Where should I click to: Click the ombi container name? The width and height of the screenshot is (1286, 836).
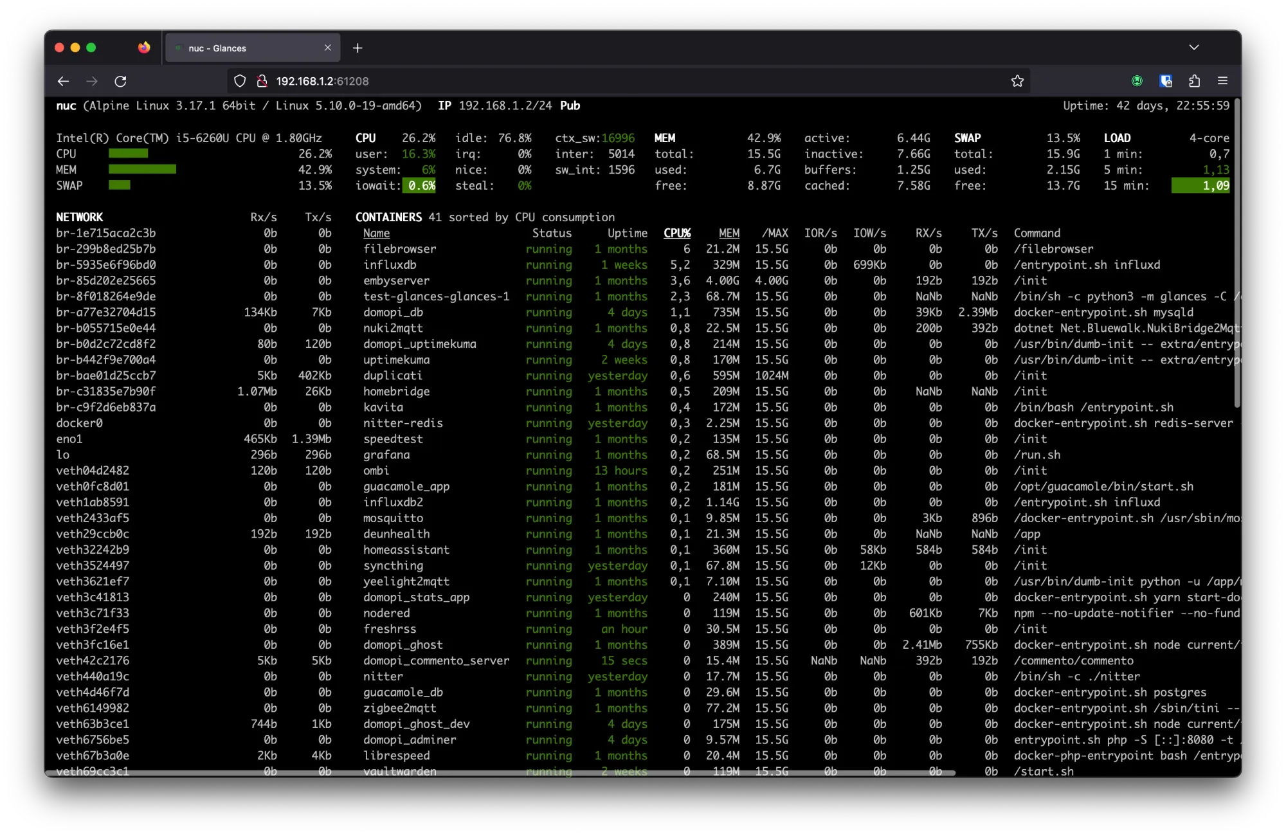click(x=376, y=471)
